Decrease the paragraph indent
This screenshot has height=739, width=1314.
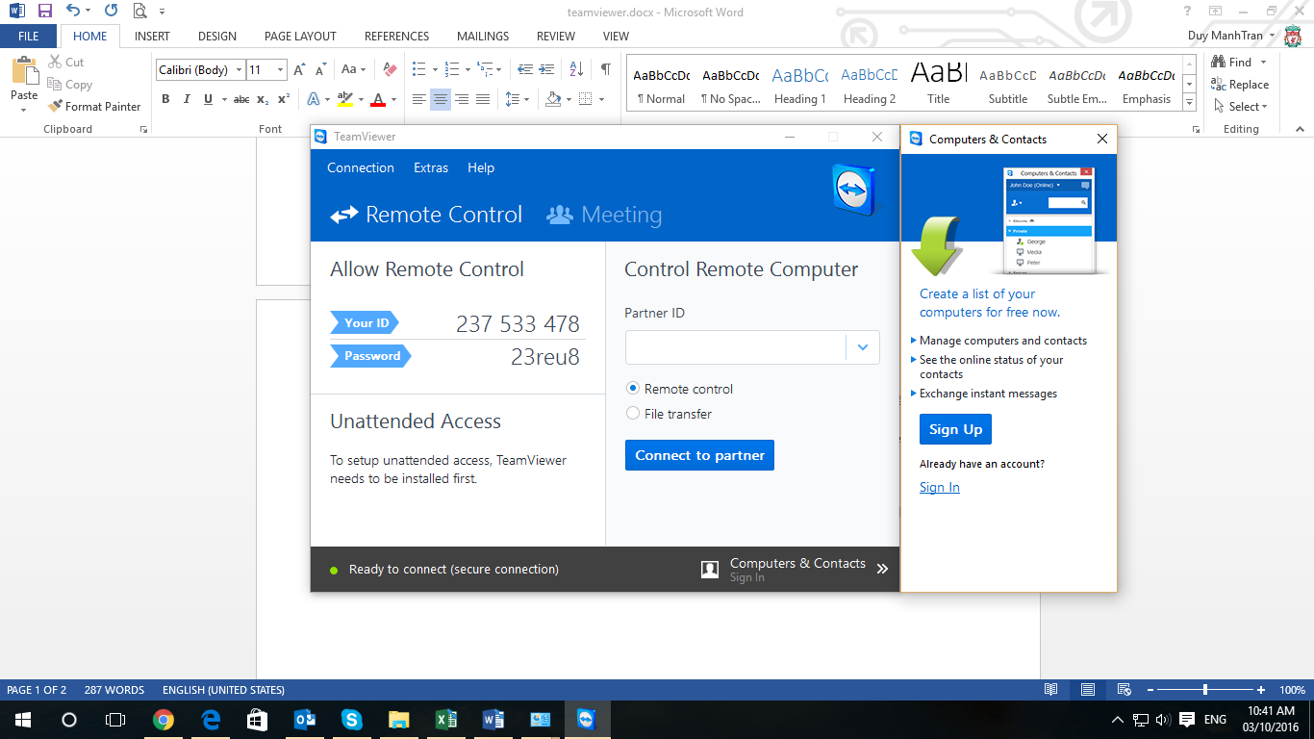tap(525, 69)
